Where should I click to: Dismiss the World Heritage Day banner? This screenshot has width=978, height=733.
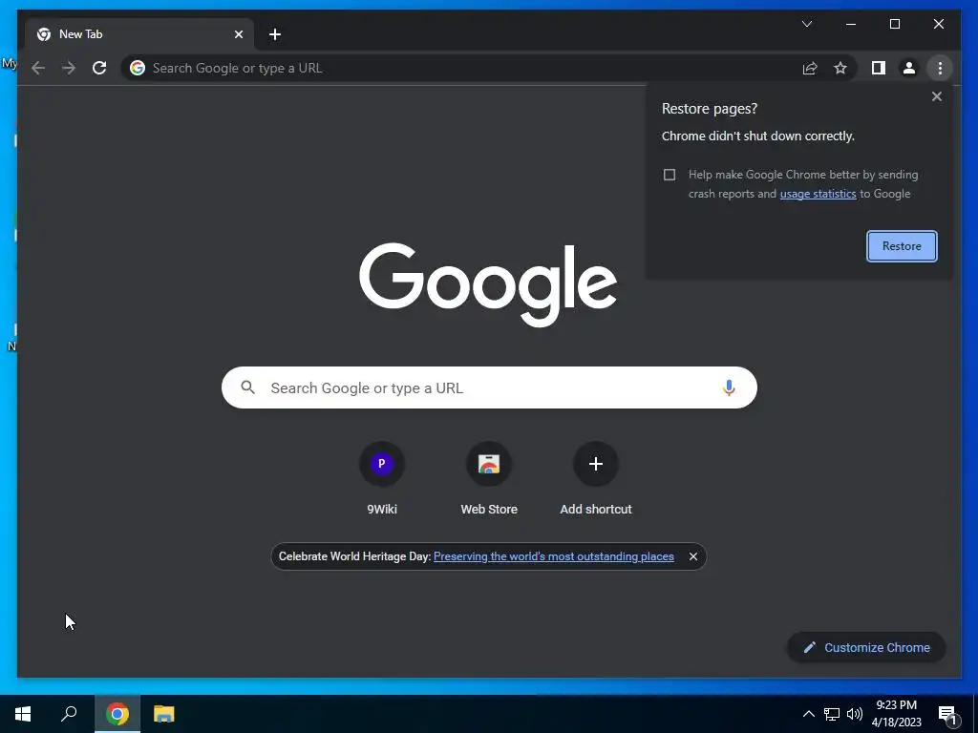(693, 556)
